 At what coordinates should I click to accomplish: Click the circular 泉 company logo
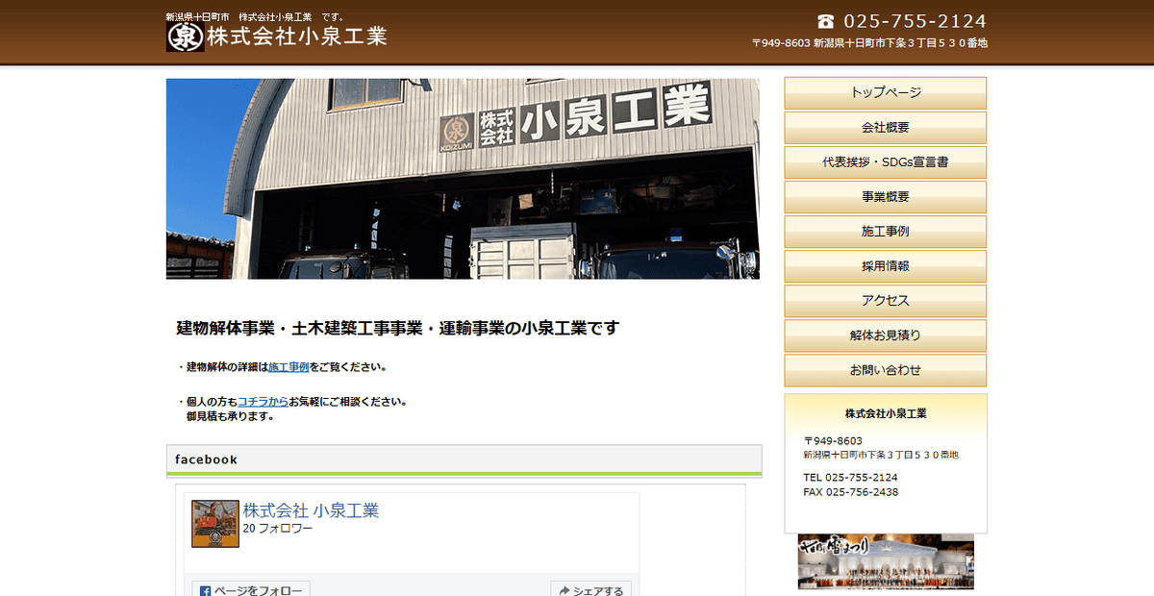[x=184, y=37]
